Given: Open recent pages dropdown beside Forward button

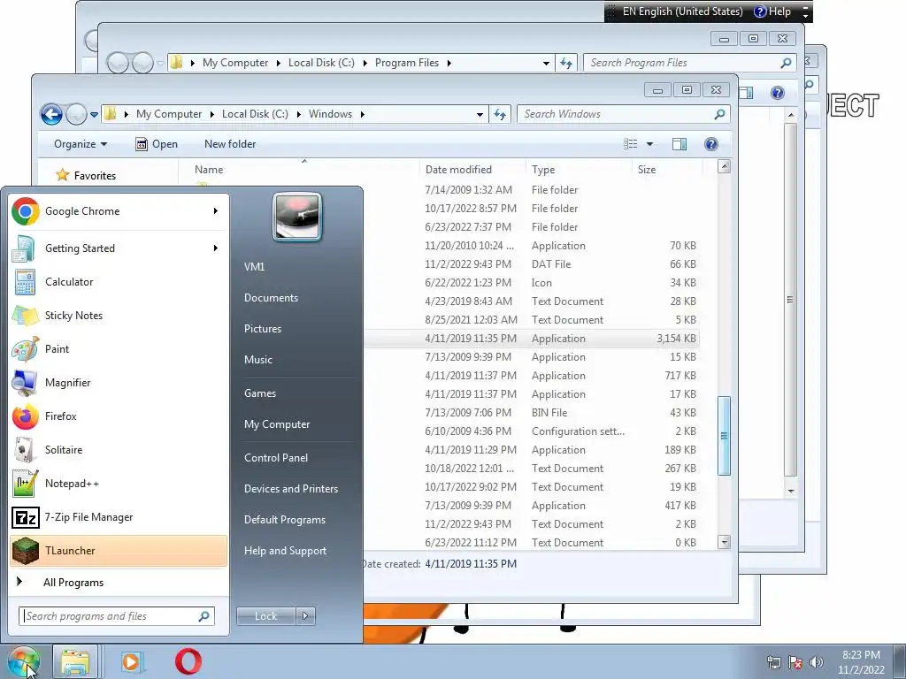Looking at the screenshot, I should pyautogui.click(x=94, y=114).
